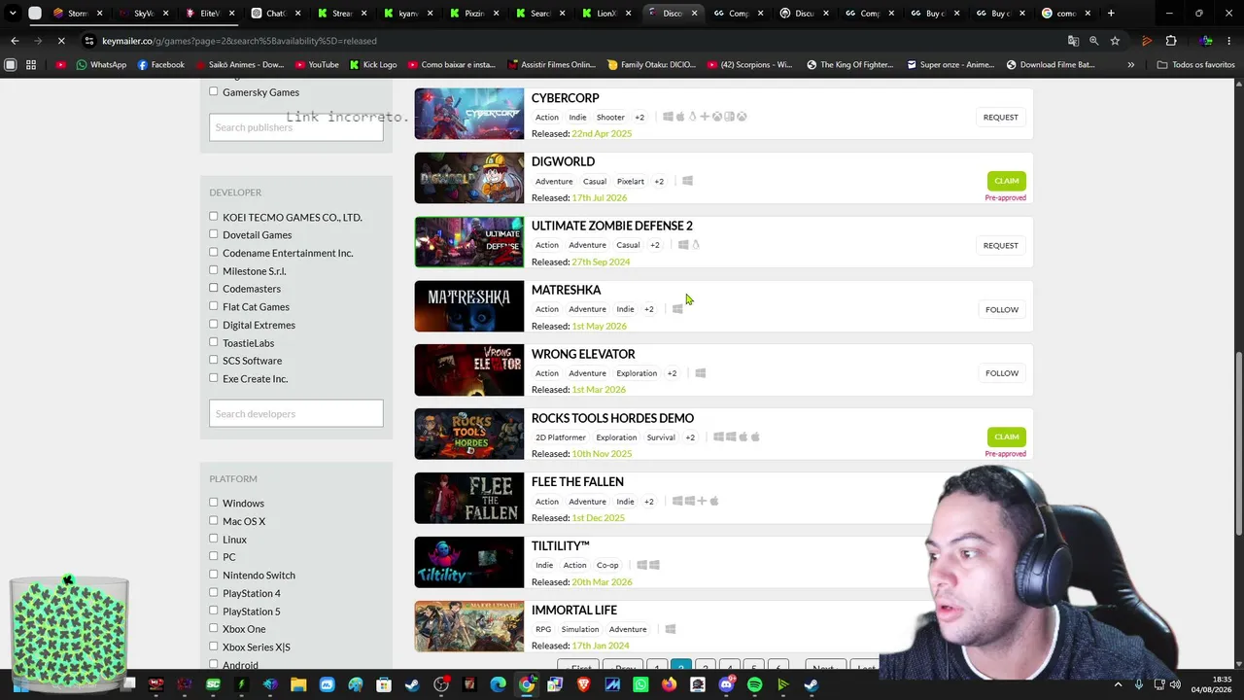This screenshot has height=700, width=1244.
Task: Filter CYBERCORP by Windows platform icon
Action: click(668, 117)
